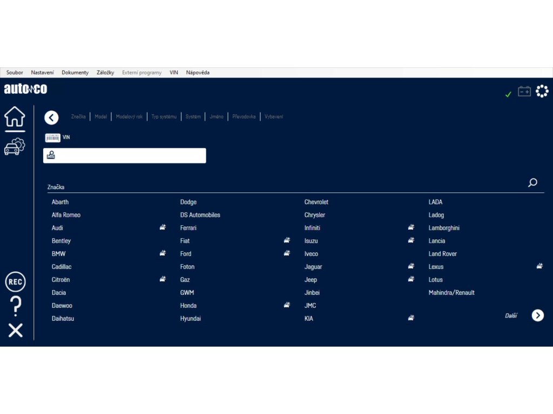Open the vehicle diagnostics car-gear icon
This screenshot has width=553, height=414.
tap(15, 147)
